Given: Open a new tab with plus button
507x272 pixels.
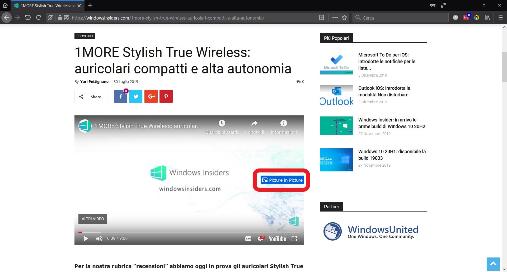Looking at the screenshot, I should (90, 5).
